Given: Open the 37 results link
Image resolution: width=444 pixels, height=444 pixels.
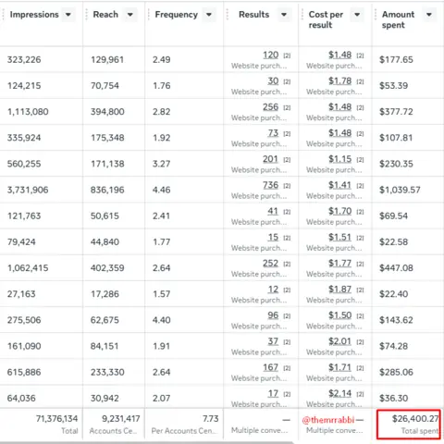Looking at the screenshot, I should tap(273, 341).
